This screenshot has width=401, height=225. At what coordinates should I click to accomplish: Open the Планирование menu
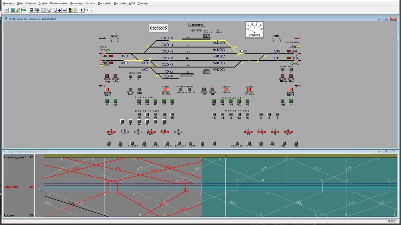tap(59, 3)
